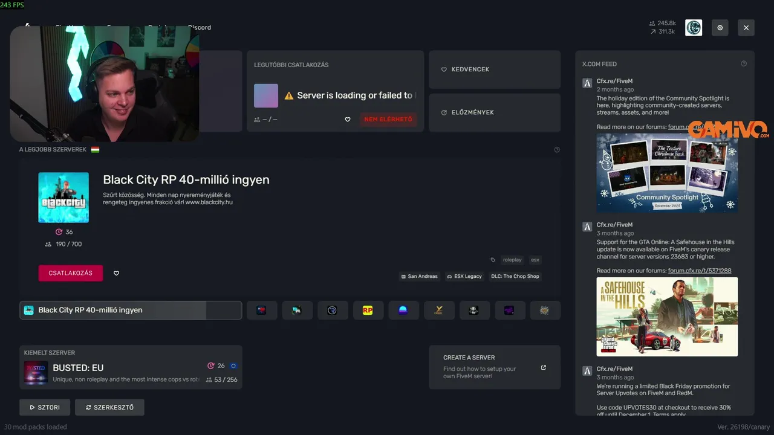Image resolution: width=774 pixels, height=435 pixels.
Task: Click DLC: The Chop Shop label
Action: 515,276
